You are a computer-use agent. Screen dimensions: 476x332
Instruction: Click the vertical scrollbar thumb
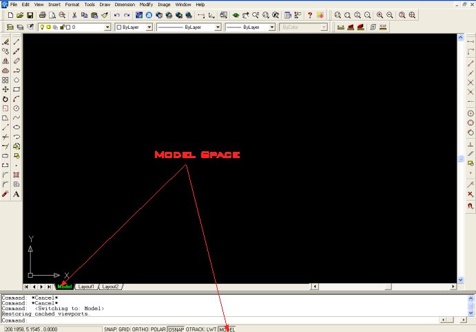point(461,159)
